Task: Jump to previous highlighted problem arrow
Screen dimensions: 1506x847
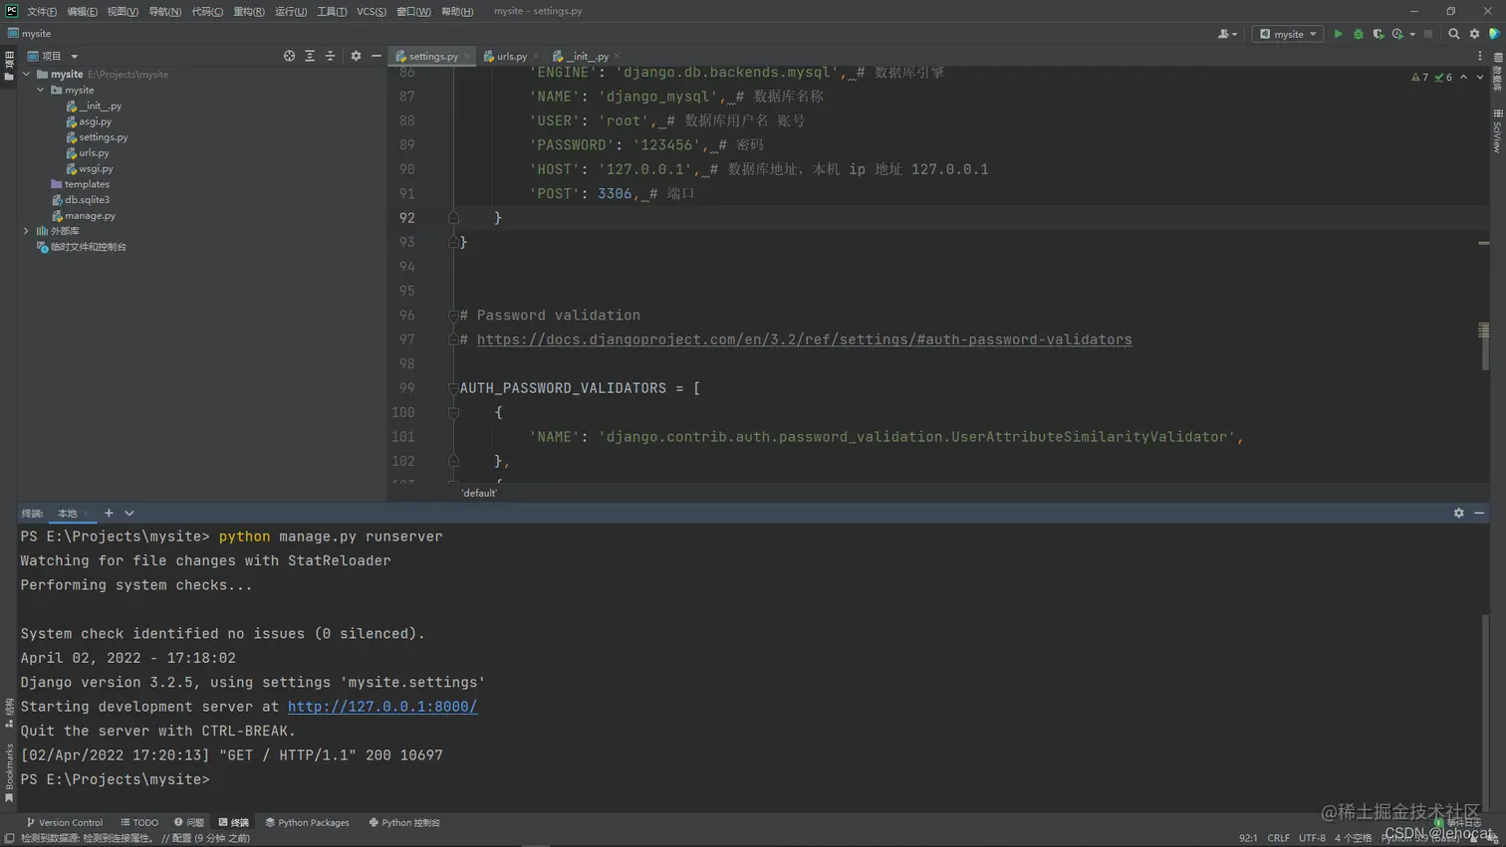Action: click(1463, 77)
